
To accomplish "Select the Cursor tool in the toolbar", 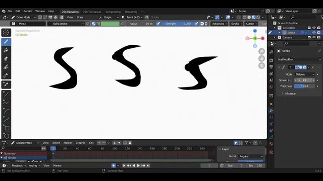I will click(6, 33).
